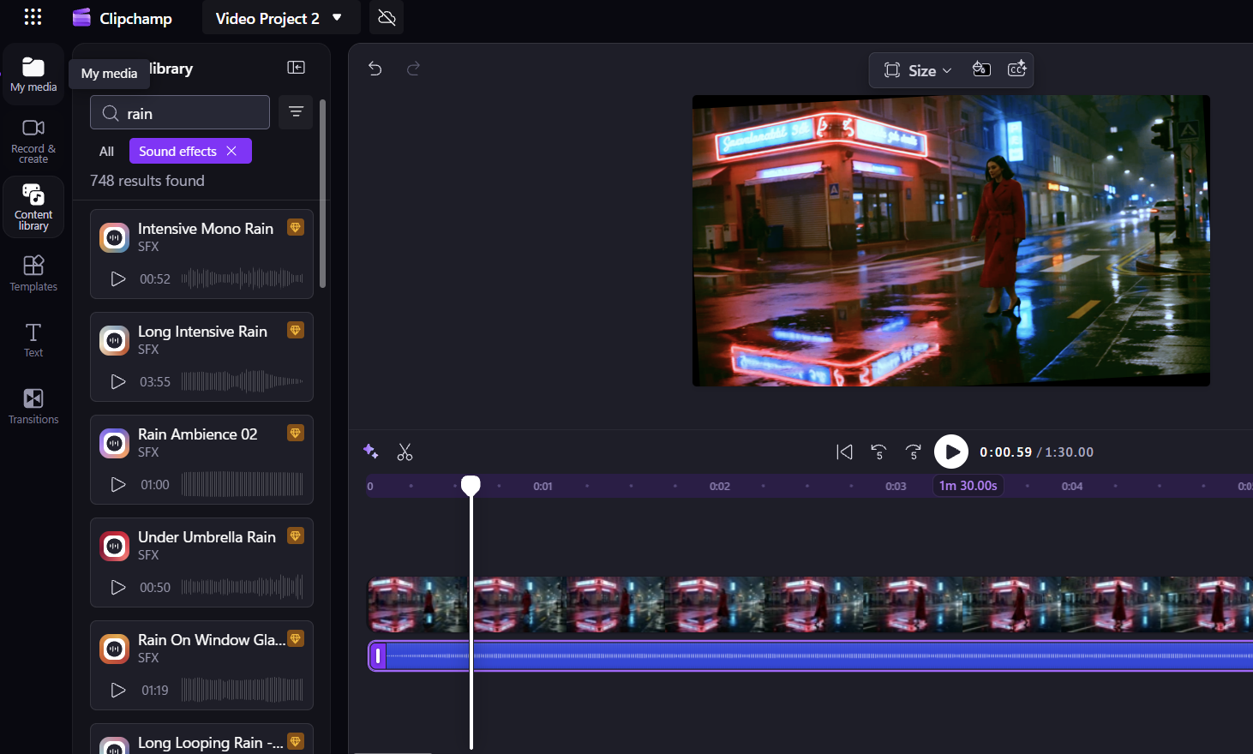1253x754 pixels.
Task: Click the AI sparkle tool on timeline
Action: (370, 452)
